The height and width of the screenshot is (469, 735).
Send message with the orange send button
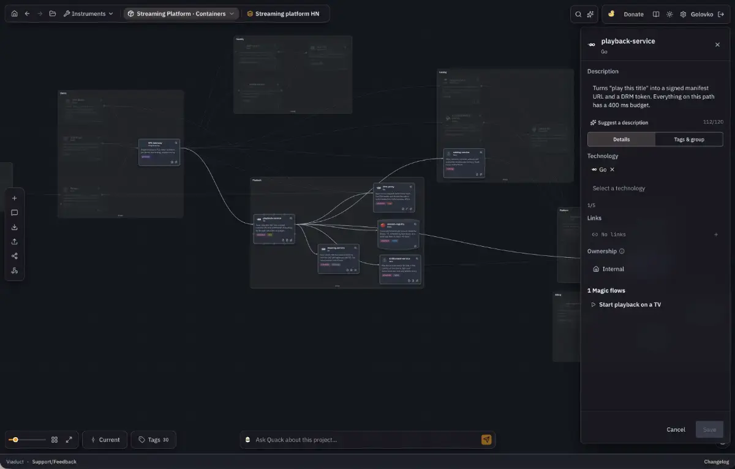pyautogui.click(x=486, y=440)
